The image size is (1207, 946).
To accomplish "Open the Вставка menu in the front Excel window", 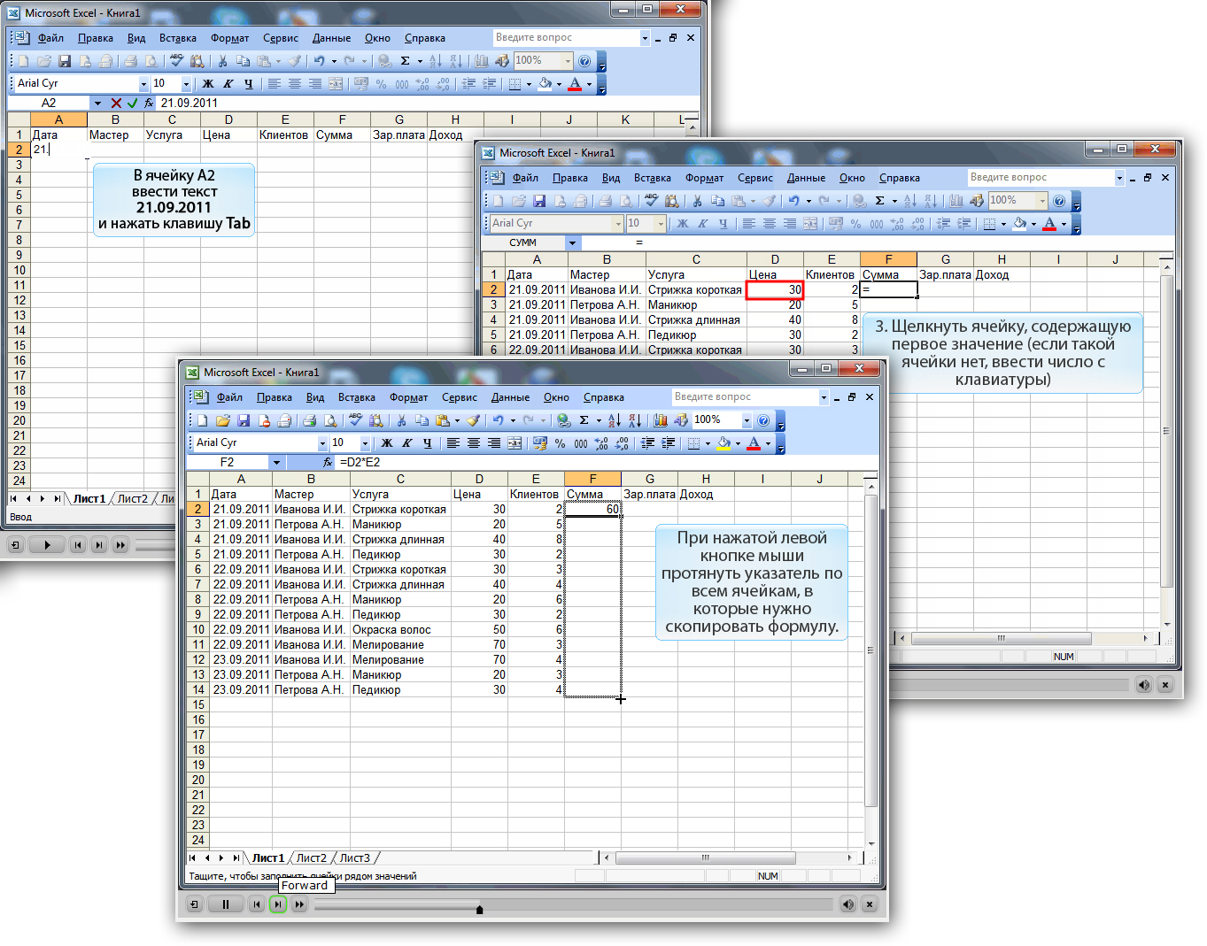I will [357, 397].
